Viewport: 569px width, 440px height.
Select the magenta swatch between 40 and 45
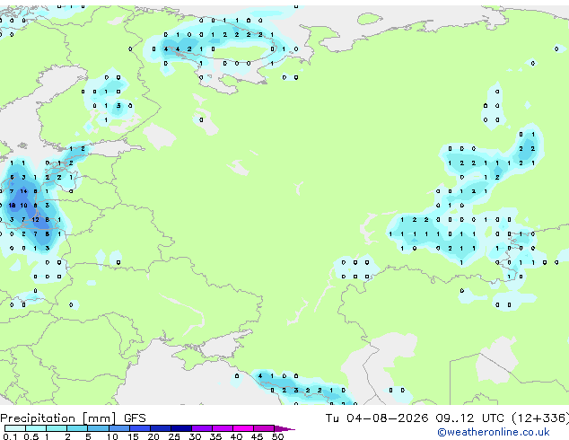[x=243, y=428]
